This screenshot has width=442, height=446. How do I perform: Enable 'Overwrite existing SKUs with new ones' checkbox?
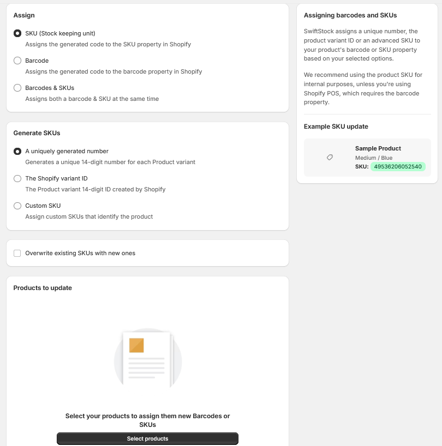[17, 253]
